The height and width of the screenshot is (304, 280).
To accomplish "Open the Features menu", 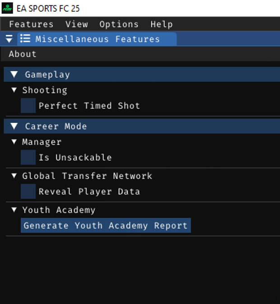I will (31, 24).
